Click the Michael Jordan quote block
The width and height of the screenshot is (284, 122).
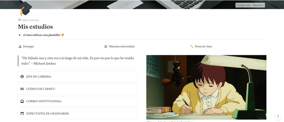tap(77, 61)
